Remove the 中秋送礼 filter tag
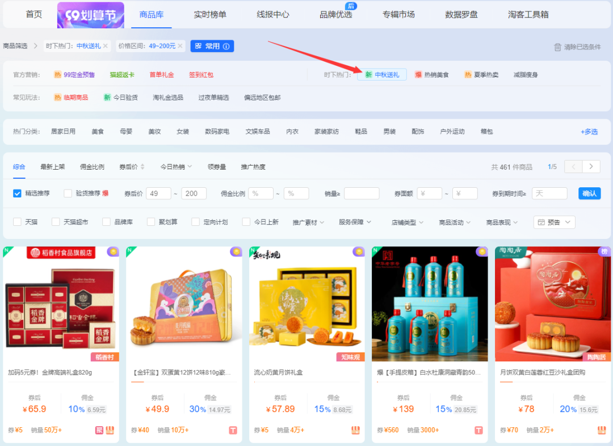Screen dimensions: 613x446 click(105, 46)
